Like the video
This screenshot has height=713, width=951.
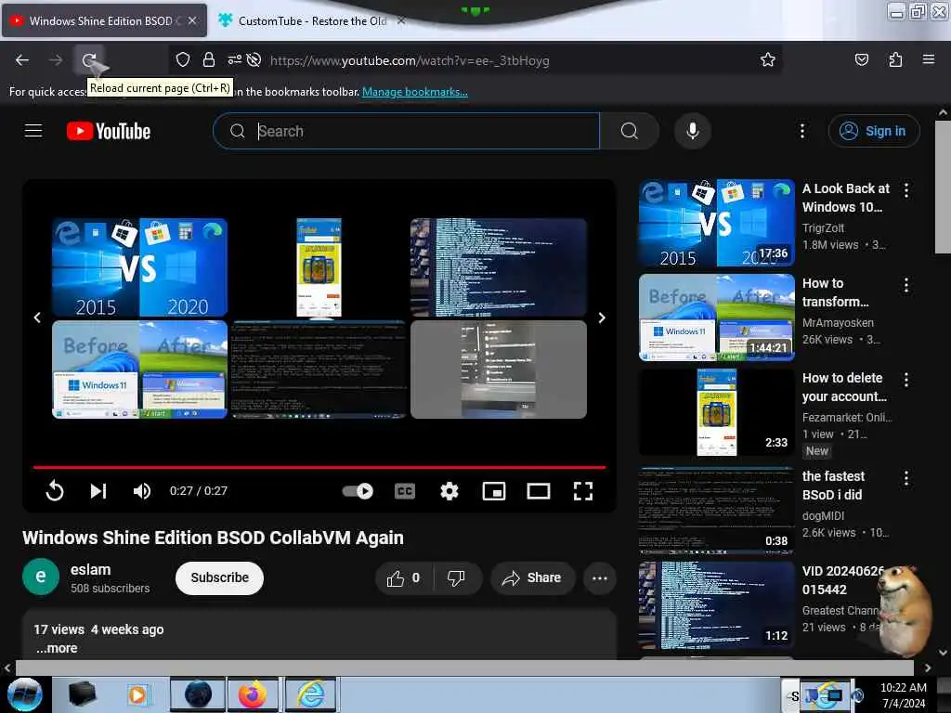403,577
